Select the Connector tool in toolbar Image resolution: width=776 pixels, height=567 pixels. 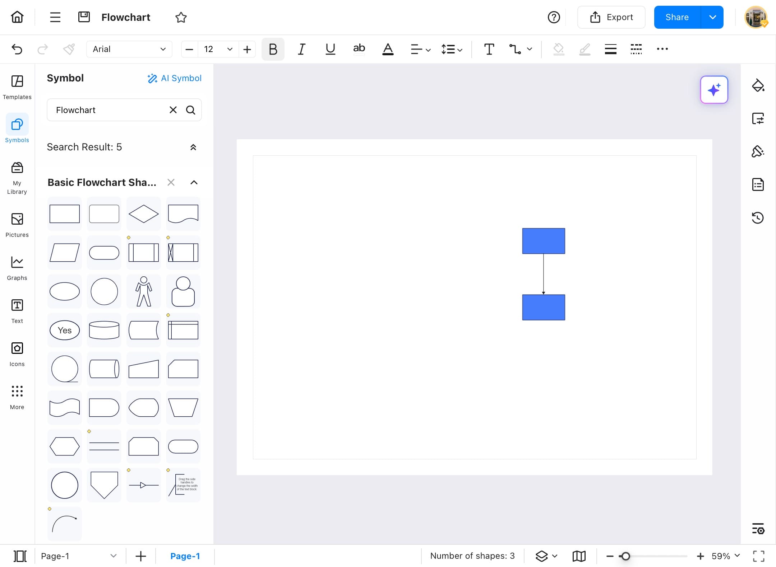(515, 49)
